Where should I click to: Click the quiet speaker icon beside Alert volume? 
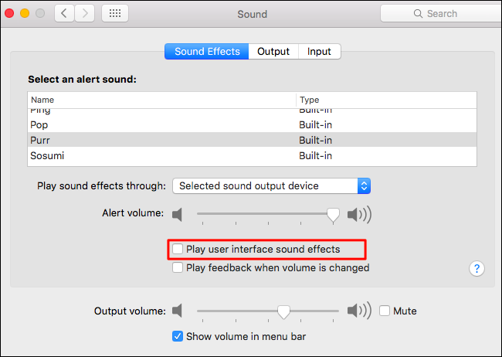click(x=178, y=214)
